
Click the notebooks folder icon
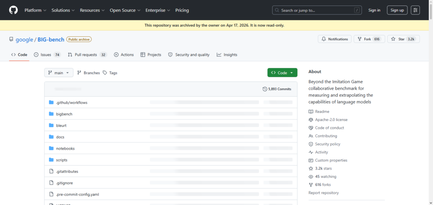point(51,148)
